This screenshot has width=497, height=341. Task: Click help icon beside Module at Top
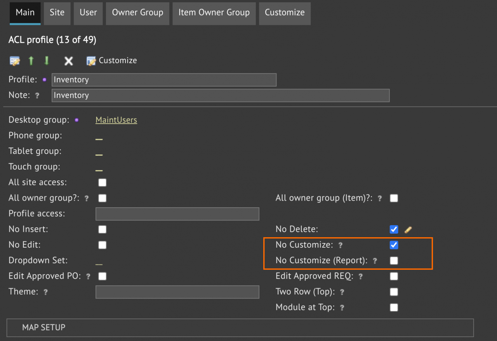point(342,308)
